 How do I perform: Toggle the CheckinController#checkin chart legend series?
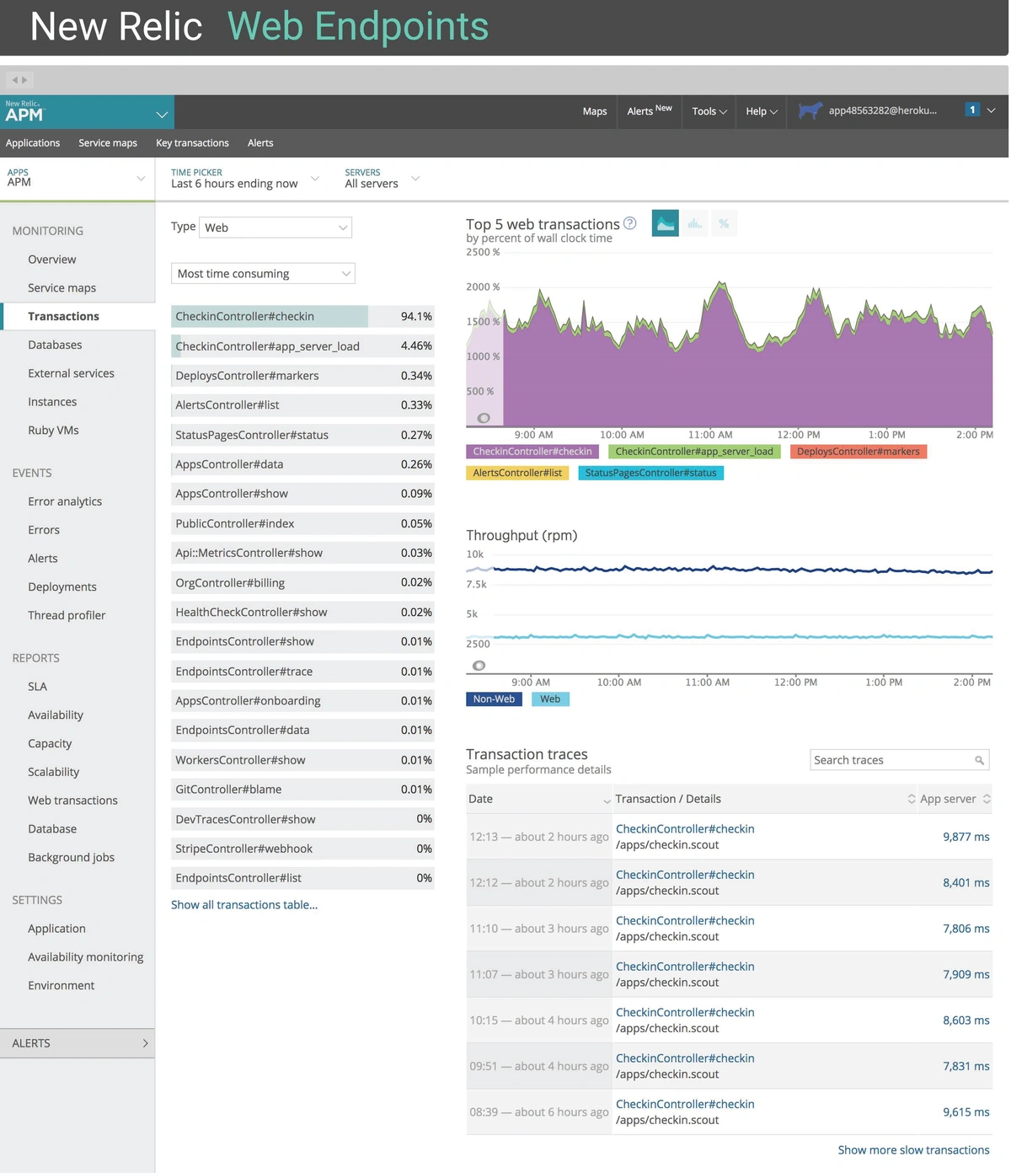[532, 452]
